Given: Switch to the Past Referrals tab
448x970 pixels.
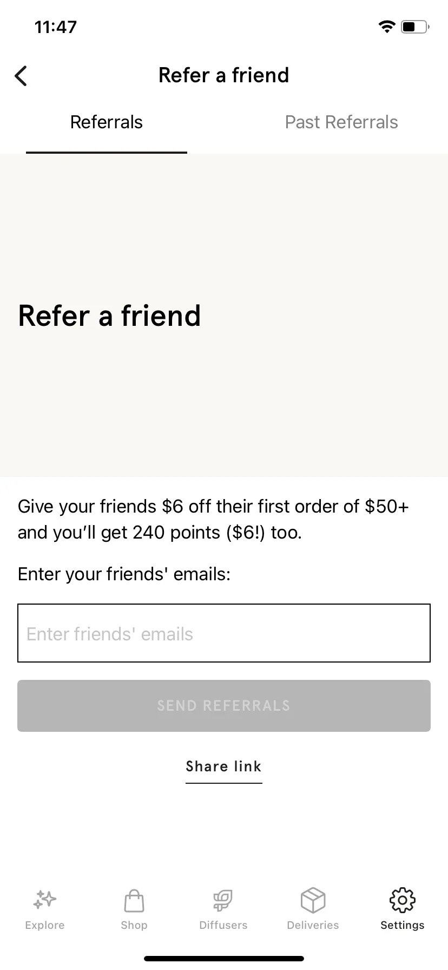Looking at the screenshot, I should [x=341, y=122].
